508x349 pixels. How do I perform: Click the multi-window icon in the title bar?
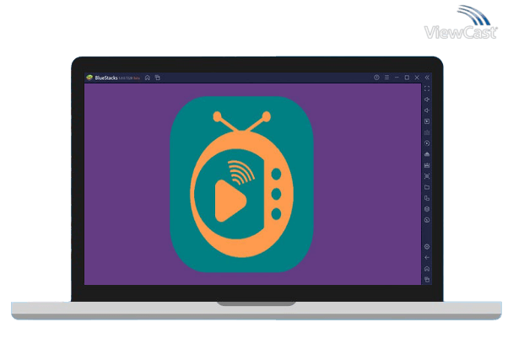[x=158, y=78]
